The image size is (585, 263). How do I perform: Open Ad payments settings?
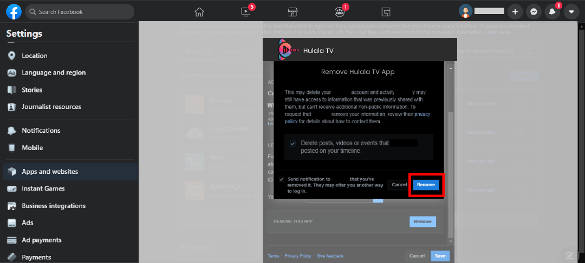pyautogui.click(x=70, y=240)
